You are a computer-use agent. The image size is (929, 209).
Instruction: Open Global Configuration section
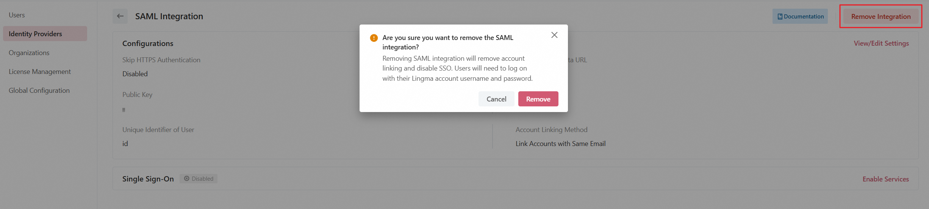point(39,91)
